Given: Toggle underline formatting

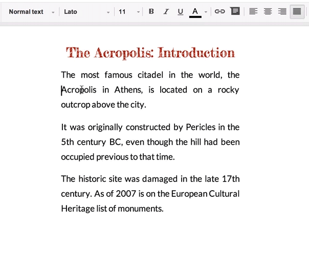Looking at the screenshot, I should [x=180, y=11].
